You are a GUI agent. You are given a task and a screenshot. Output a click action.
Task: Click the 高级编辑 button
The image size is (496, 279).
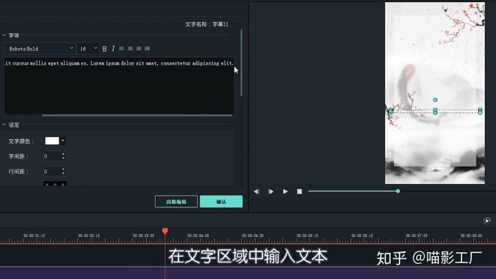point(176,201)
